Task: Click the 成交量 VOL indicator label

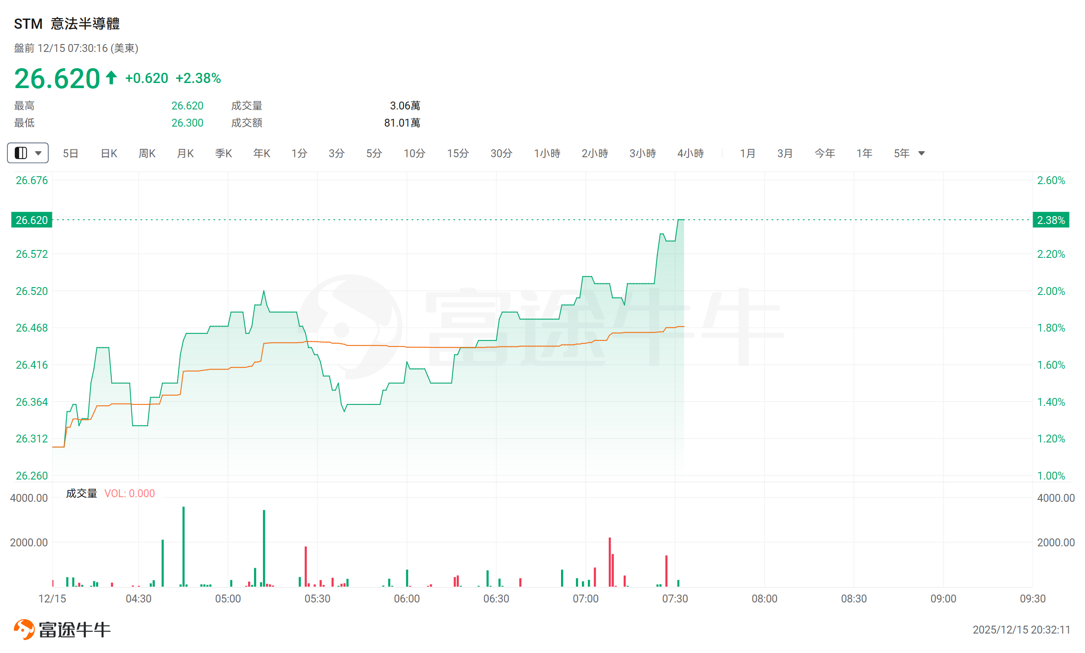Action: point(82,493)
